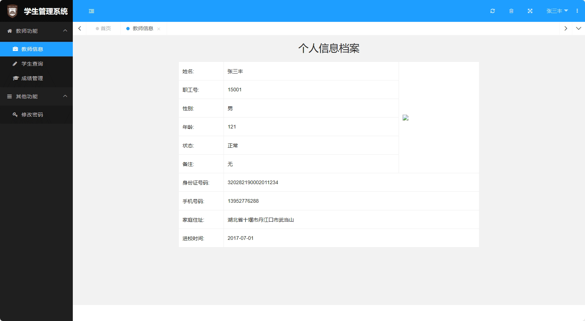The image size is (585, 321).
Task: Click the 身份证号码 label
Action: click(x=196, y=183)
